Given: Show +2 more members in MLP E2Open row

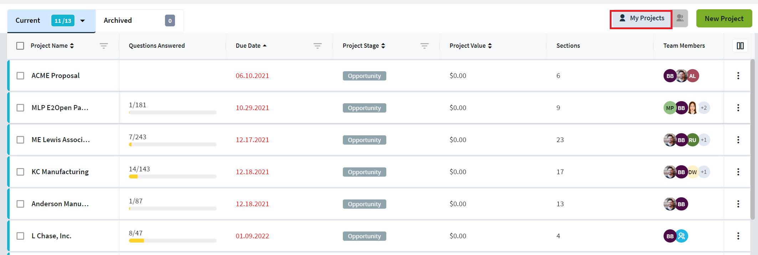Looking at the screenshot, I should point(704,108).
